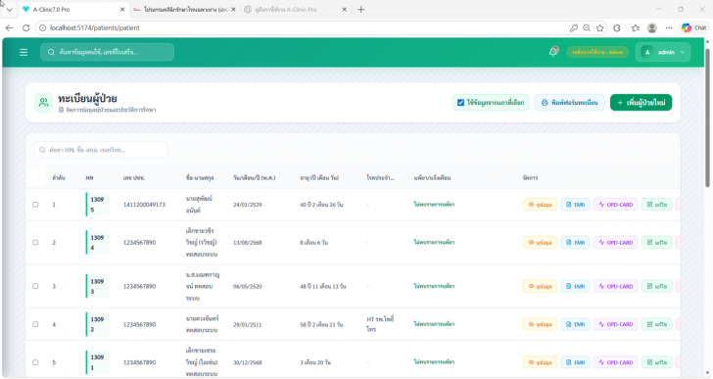
Task: Toggle the use selected row data checkbox
Action: click(x=460, y=103)
